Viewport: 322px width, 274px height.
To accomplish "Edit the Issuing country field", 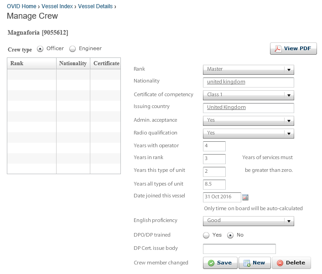I will [x=248, y=108].
